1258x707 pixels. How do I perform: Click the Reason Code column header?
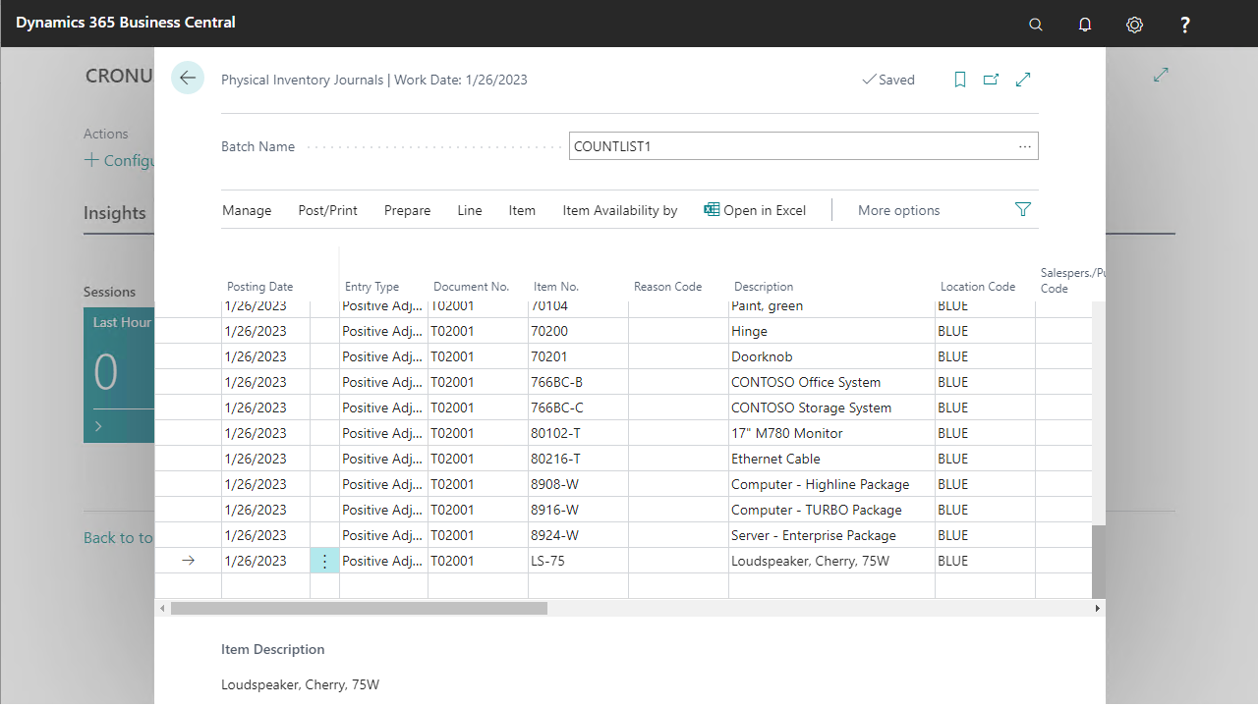pos(668,287)
